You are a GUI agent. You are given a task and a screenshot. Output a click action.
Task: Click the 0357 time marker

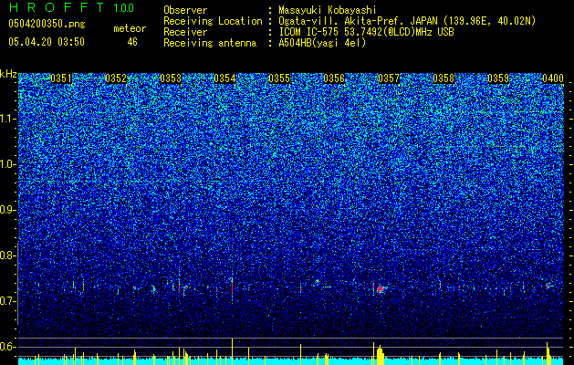pyautogui.click(x=389, y=78)
